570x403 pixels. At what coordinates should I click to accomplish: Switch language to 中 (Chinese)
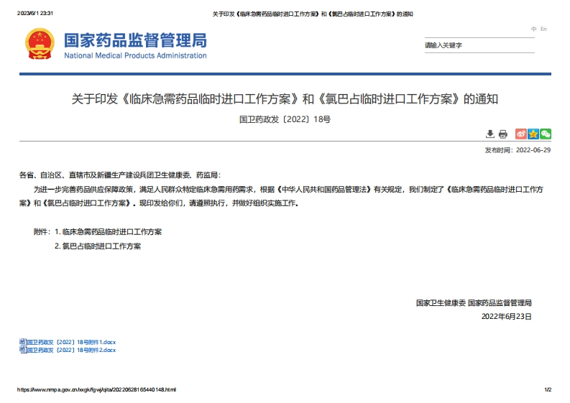(534, 29)
